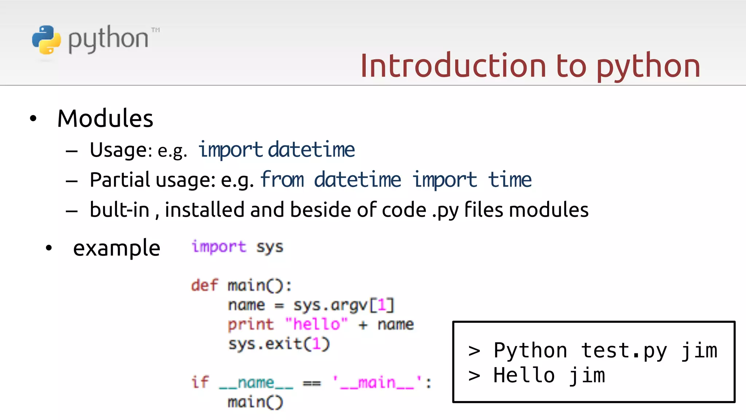Click the 'sys.exit(1)' code line
This screenshot has height=420, width=746.
[279, 344]
